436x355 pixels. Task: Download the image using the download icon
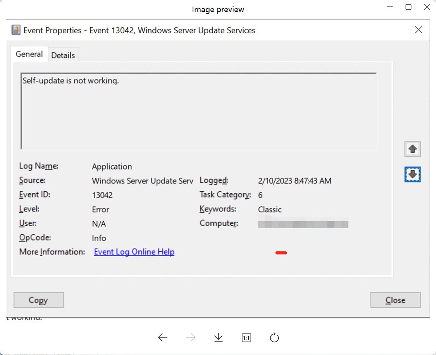(219, 338)
